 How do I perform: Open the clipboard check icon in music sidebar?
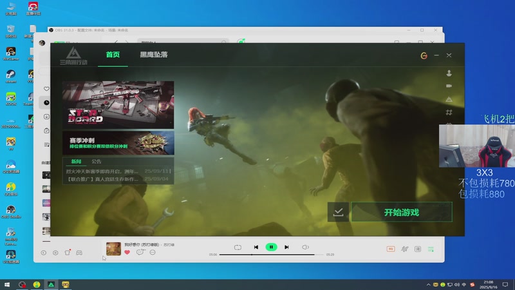click(46, 131)
